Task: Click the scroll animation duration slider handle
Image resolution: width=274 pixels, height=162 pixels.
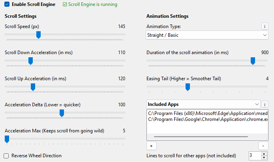Action: coord(253,61)
